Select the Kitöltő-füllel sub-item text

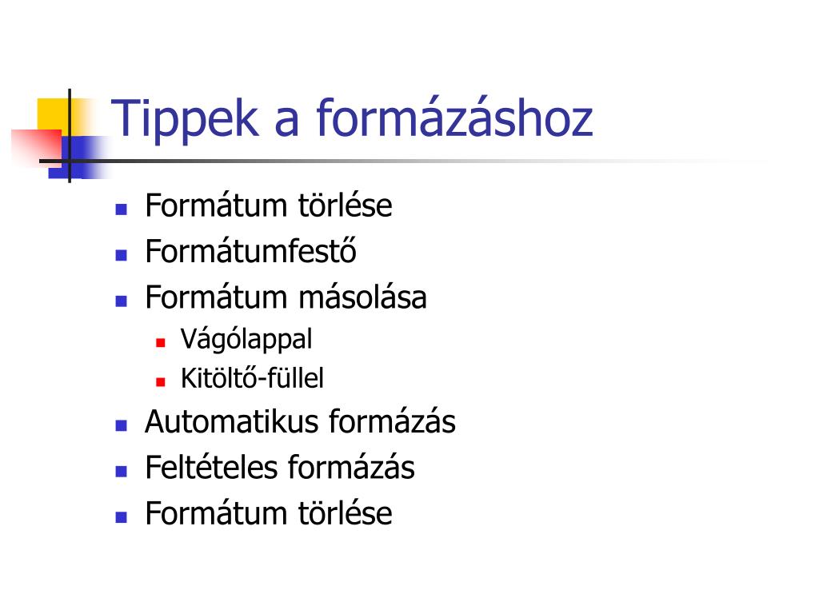click(252, 378)
